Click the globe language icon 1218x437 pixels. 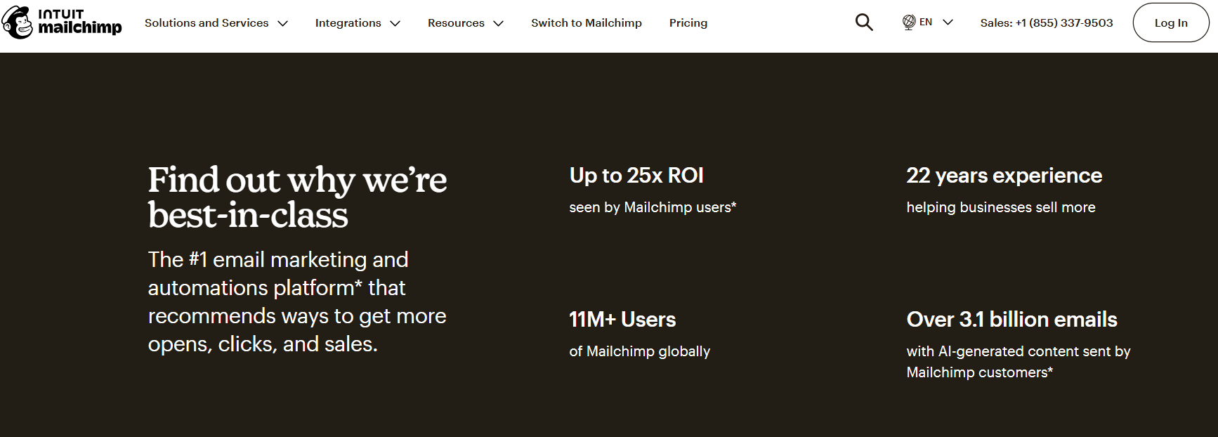coord(909,22)
